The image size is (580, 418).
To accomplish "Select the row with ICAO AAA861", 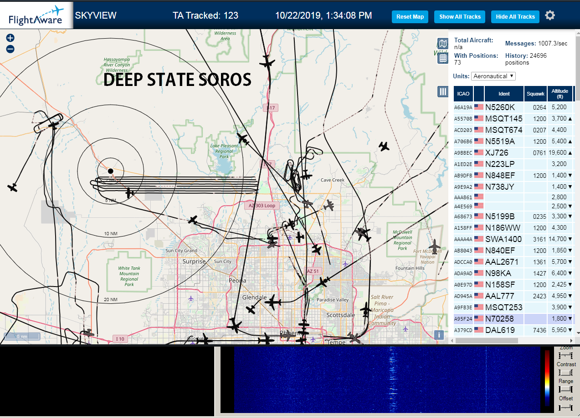I will coord(513,197).
